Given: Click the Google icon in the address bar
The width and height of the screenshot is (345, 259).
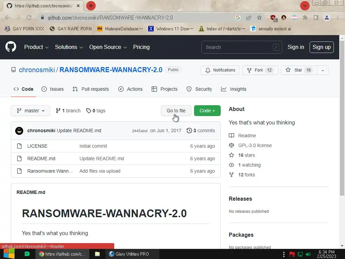Looking at the screenshot, I should 238,18.
